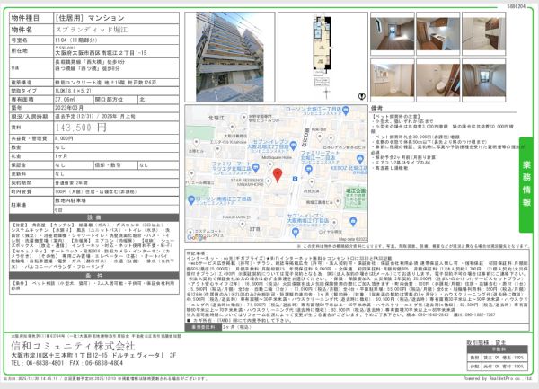This screenshot has width=539, height=389.
Task: Click the Powered by RealNetPro credit
Action: pyautogui.click(x=497, y=378)
